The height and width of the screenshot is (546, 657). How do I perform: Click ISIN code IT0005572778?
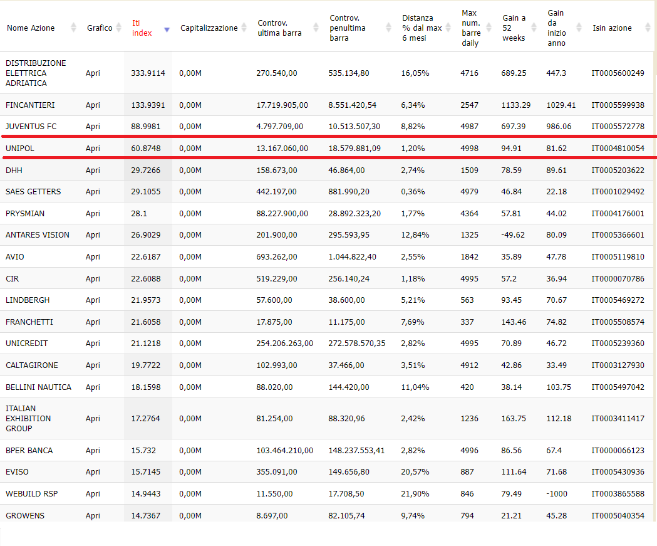pyautogui.click(x=618, y=126)
